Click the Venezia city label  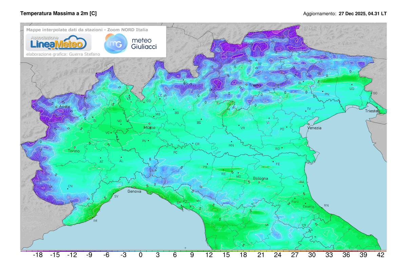(x=314, y=128)
